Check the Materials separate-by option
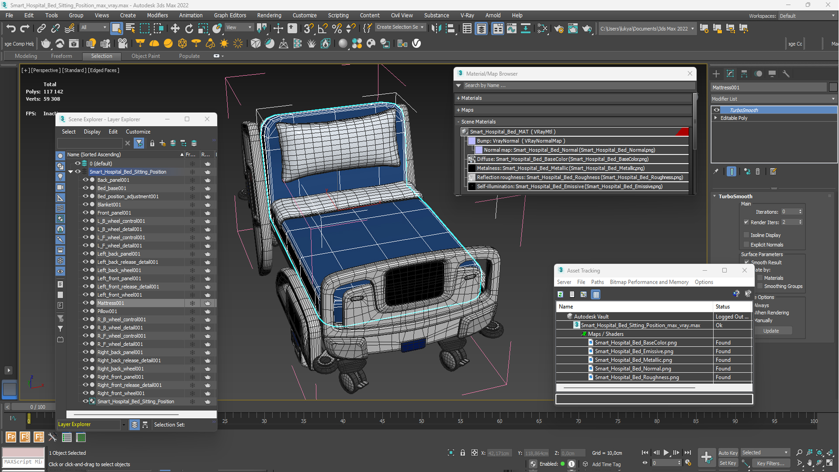The image size is (839, 472). coord(760,278)
